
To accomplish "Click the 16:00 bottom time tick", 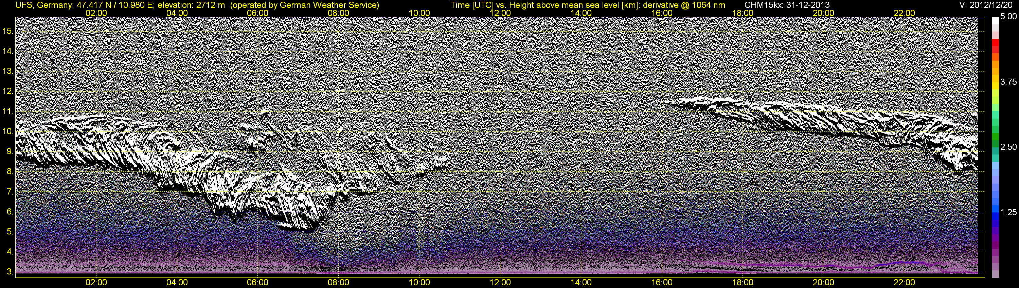I will coord(662,283).
